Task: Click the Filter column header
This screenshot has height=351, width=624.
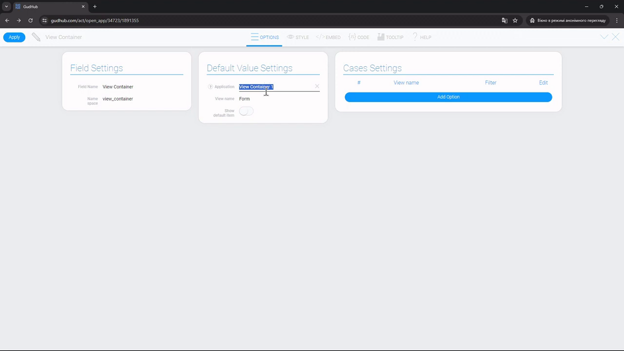Action: coord(491,83)
